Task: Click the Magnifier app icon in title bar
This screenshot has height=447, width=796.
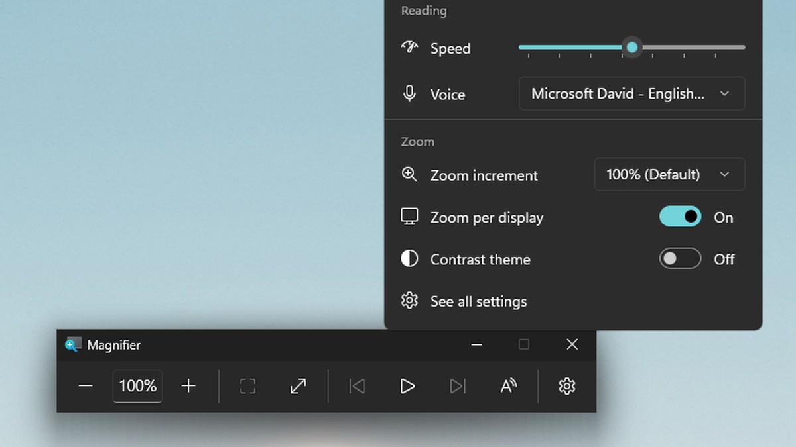Action: coord(73,344)
